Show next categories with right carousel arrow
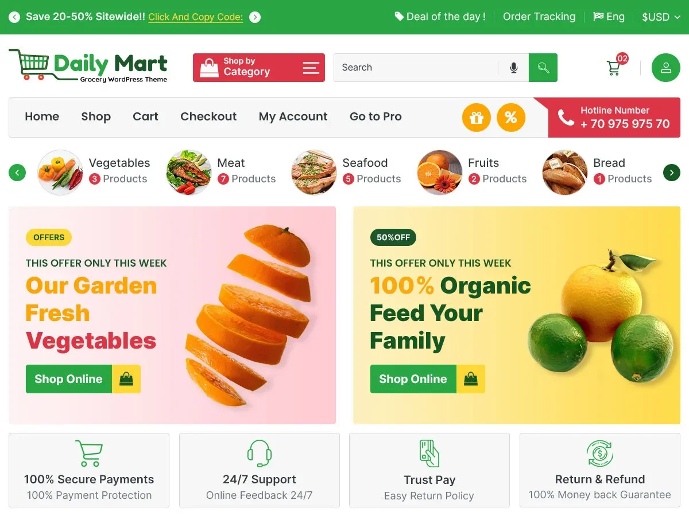The height and width of the screenshot is (516, 689). tap(672, 172)
